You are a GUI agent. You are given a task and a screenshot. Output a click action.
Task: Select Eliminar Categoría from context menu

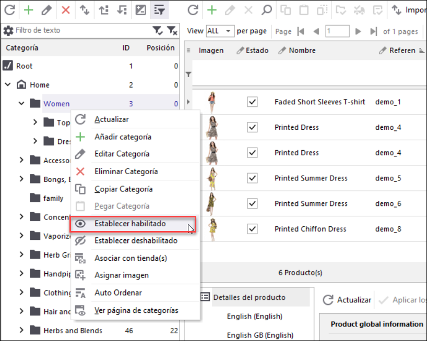click(x=135, y=172)
